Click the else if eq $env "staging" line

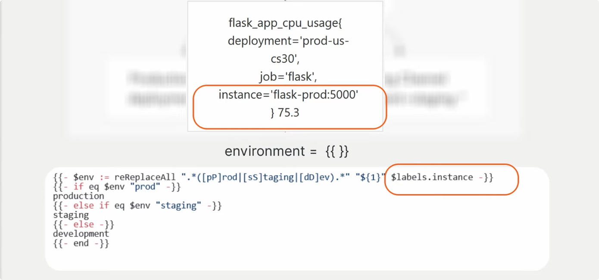pos(137,206)
